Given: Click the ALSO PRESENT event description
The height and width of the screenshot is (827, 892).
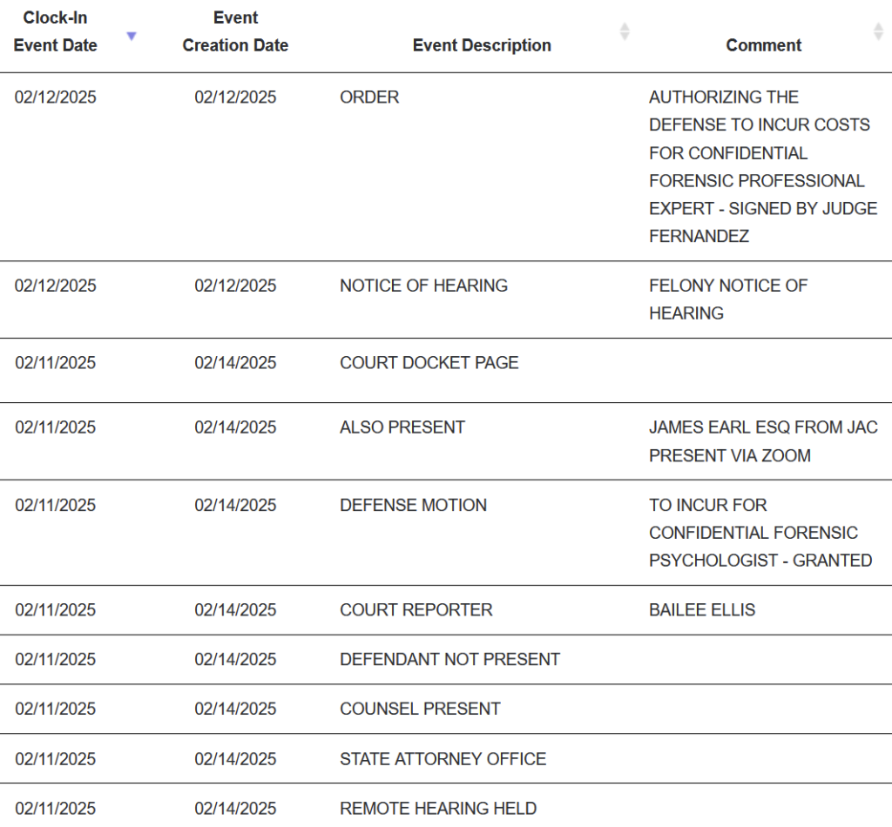Looking at the screenshot, I should click(402, 427).
